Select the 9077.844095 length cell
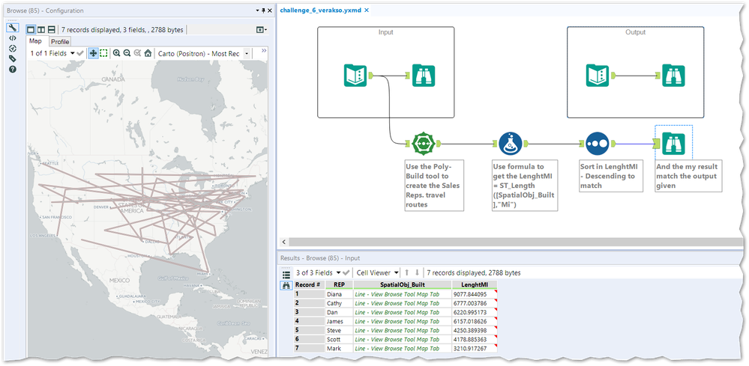This screenshot has width=749, height=366. 475,294
